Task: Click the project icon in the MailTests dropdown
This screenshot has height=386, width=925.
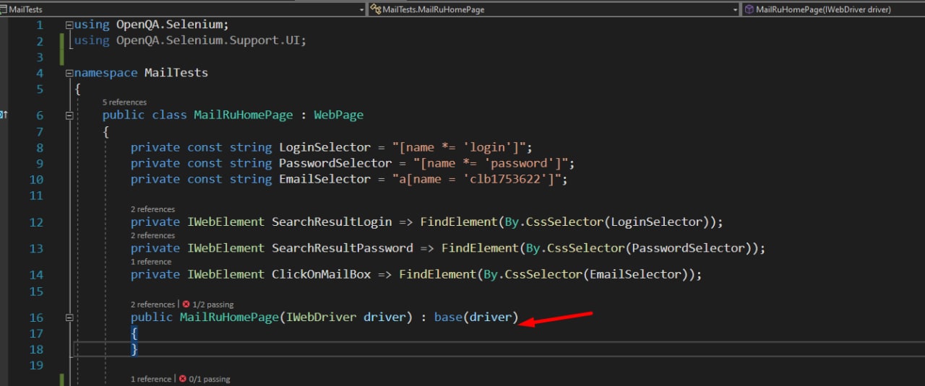Action: (x=4, y=9)
